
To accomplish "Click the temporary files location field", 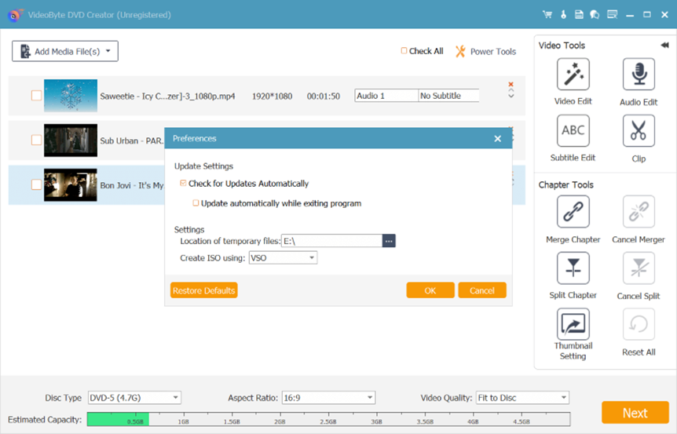I will [331, 241].
